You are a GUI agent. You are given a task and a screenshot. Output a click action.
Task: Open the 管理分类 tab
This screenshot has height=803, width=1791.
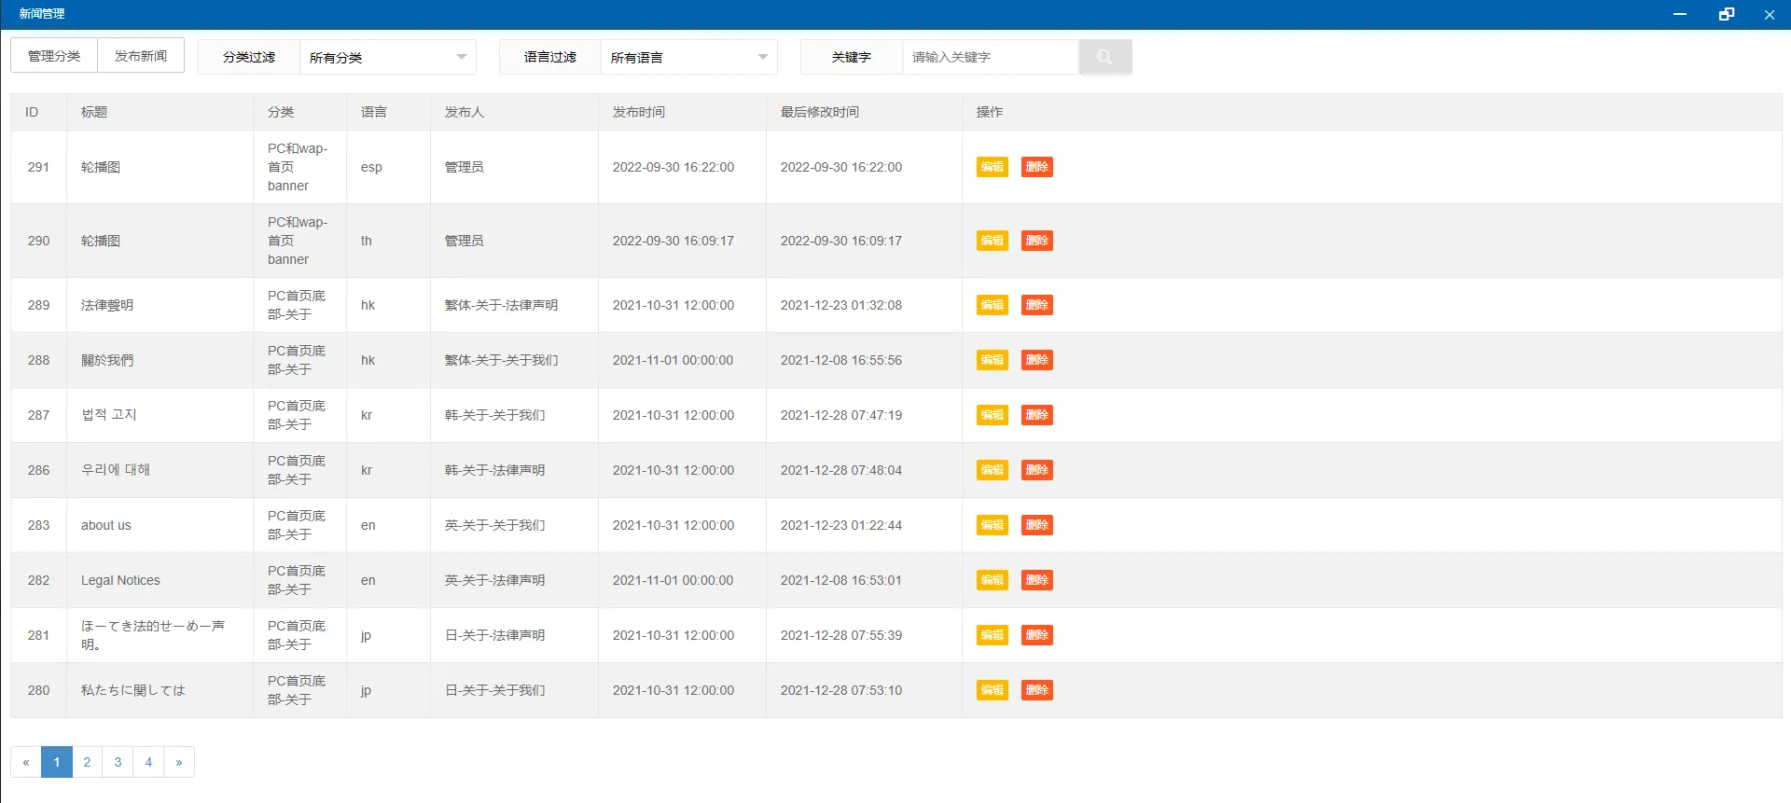[54, 56]
